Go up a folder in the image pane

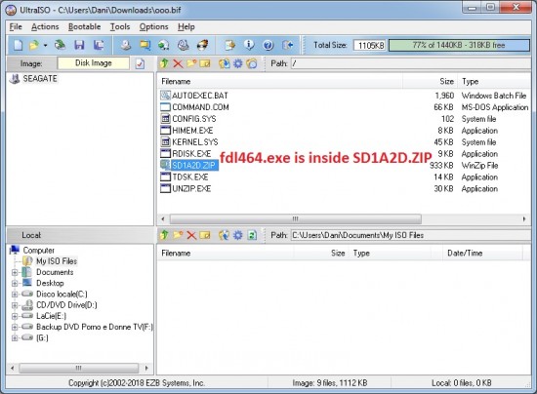[x=164, y=63]
